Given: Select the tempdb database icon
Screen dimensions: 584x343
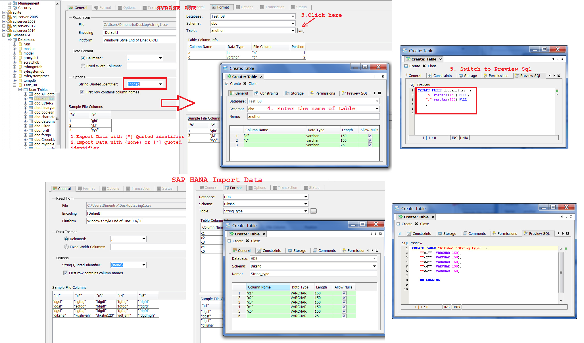Looking at the screenshot, I should click(20, 81).
